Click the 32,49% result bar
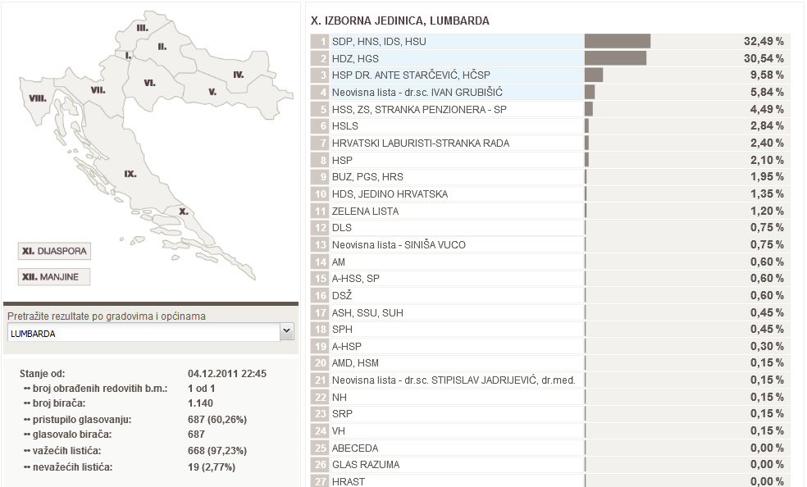The width and height of the screenshot is (807, 487). pyautogui.click(x=617, y=41)
